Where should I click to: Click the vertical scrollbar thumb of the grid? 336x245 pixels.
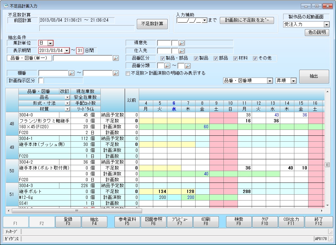click(327, 165)
